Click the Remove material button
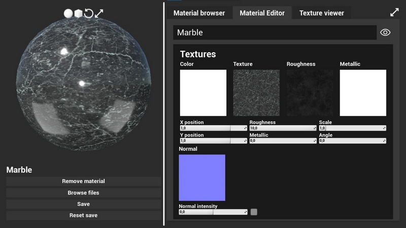 [83, 181]
